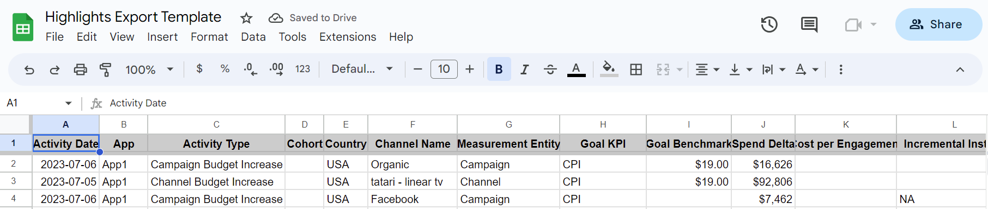988x209 pixels.
Task: Format selection as currency with dollar icon
Action: 199,69
